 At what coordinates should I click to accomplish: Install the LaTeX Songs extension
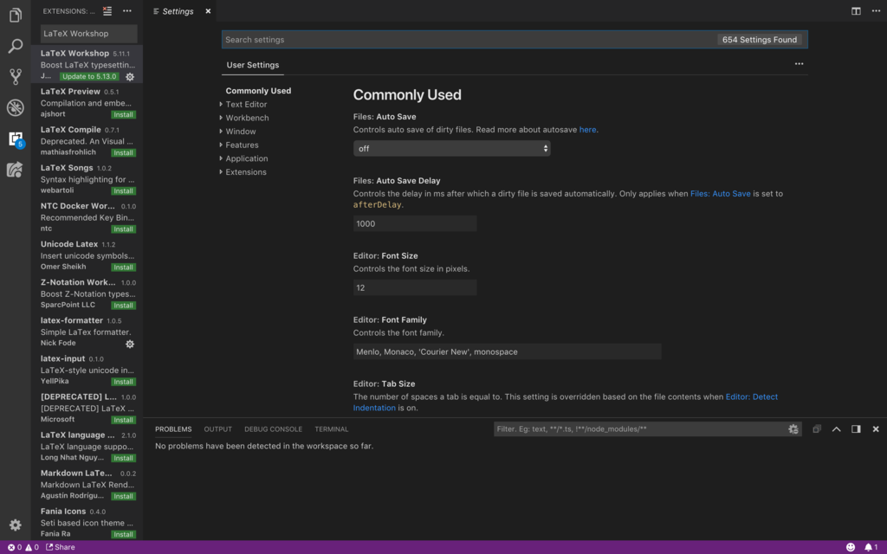[x=123, y=191]
